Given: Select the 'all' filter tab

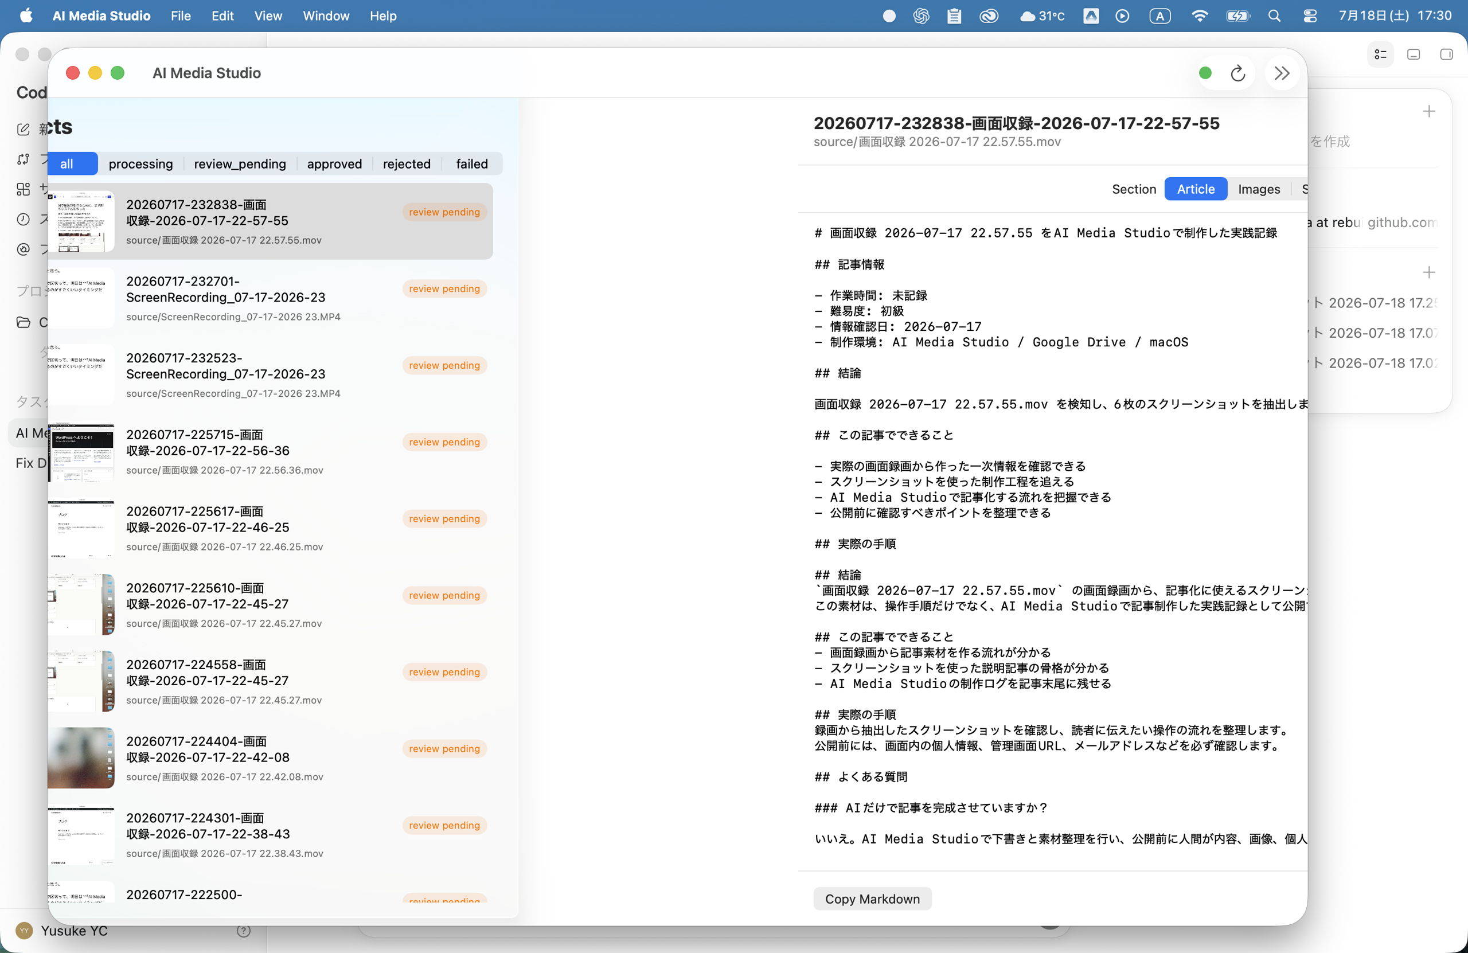Looking at the screenshot, I should (73, 164).
